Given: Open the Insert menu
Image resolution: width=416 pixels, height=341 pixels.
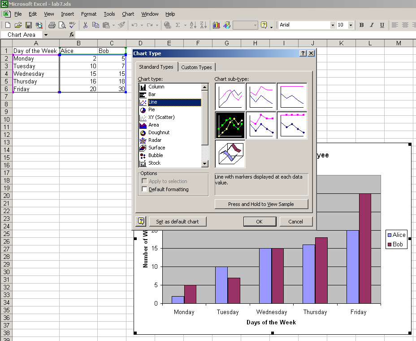Looking at the screenshot, I should click(x=67, y=14).
